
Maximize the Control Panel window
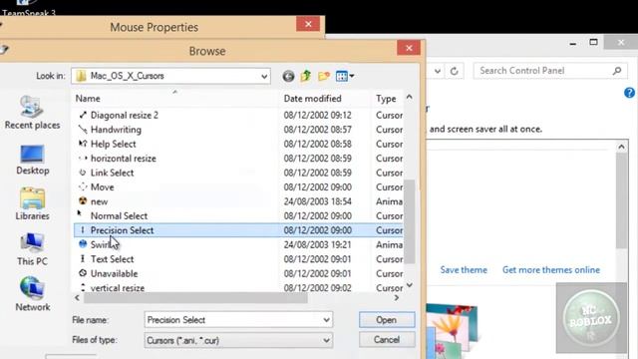(x=594, y=42)
